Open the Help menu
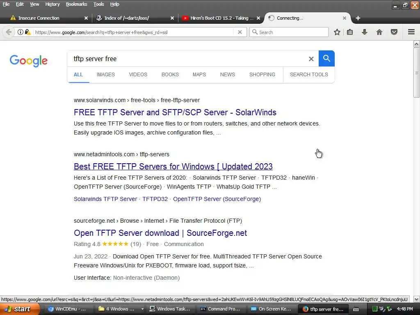420x315 pixels. 115,4
